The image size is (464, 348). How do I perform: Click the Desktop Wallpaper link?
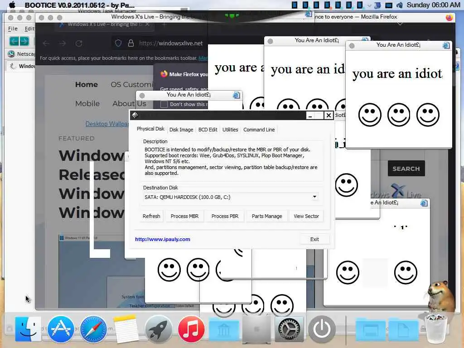tap(107, 124)
